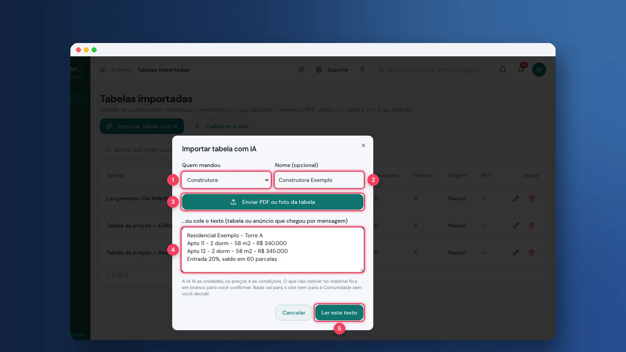Image resolution: width=626 pixels, height=352 pixels.
Task: Click the Nome (opcional) input field
Action: tap(319, 180)
